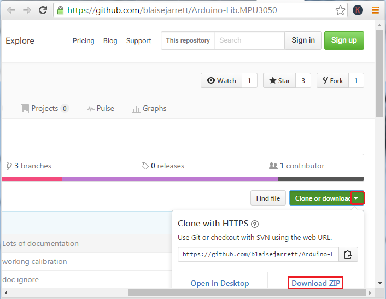Click the pink segment of language bar

tap(32, 179)
